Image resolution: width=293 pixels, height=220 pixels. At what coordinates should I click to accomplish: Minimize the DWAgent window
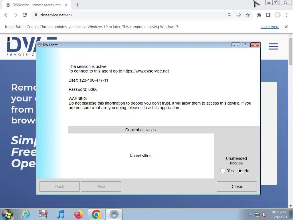236,45
